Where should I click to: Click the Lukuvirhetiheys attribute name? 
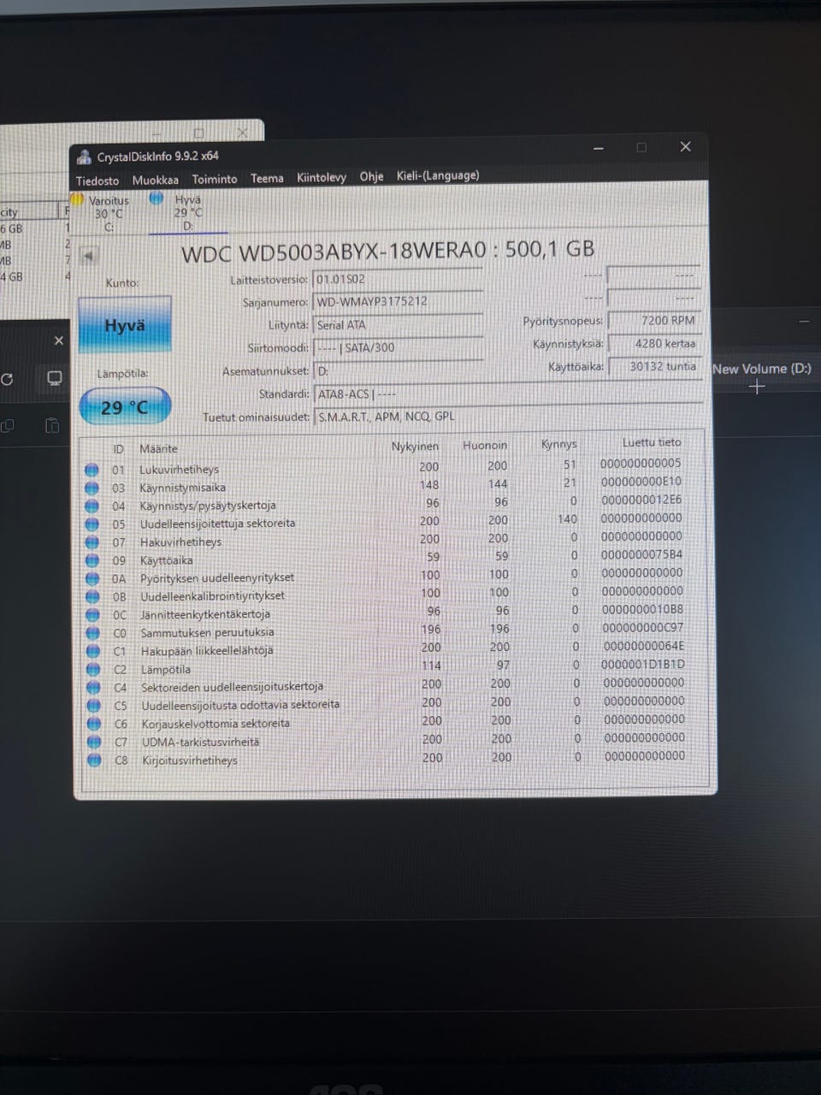click(x=180, y=470)
